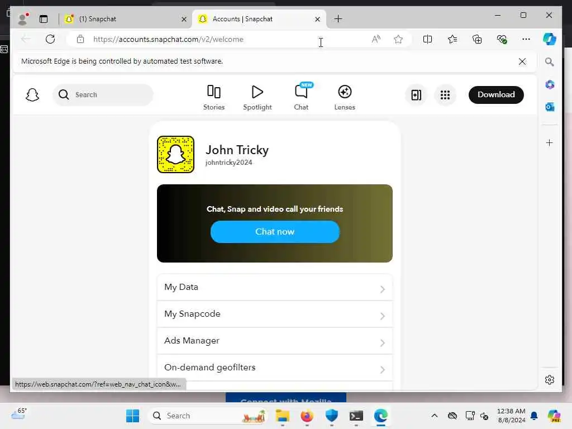This screenshot has width=572, height=429.
Task: Open the Windows Start menu
Action: point(133,416)
